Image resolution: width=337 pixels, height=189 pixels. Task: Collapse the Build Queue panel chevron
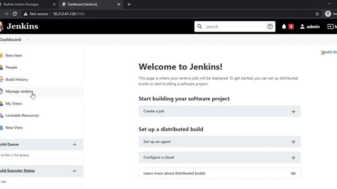74,145
